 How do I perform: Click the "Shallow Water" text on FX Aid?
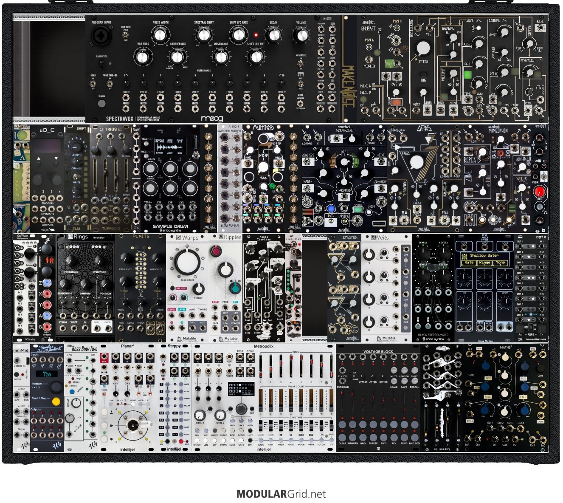coord(484,255)
